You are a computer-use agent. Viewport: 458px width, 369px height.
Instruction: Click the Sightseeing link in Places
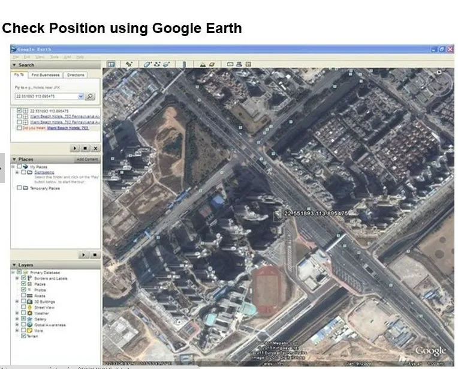pyautogui.click(x=44, y=172)
